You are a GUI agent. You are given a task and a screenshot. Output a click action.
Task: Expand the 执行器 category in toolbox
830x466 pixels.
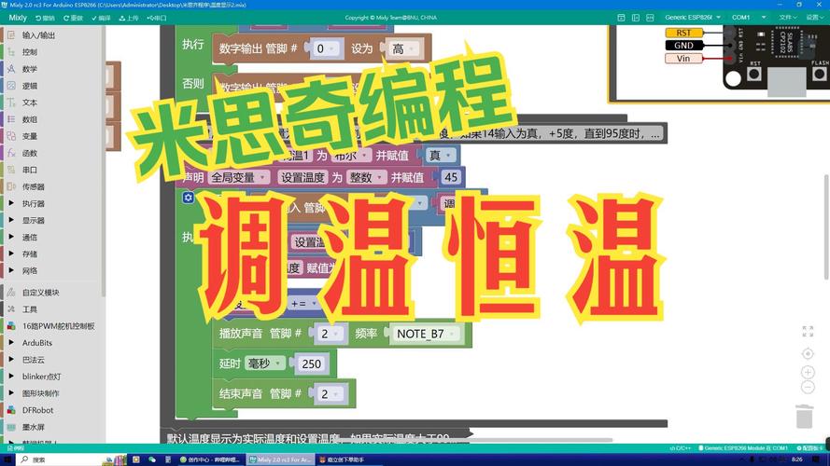pyautogui.click(x=34, y=203)
